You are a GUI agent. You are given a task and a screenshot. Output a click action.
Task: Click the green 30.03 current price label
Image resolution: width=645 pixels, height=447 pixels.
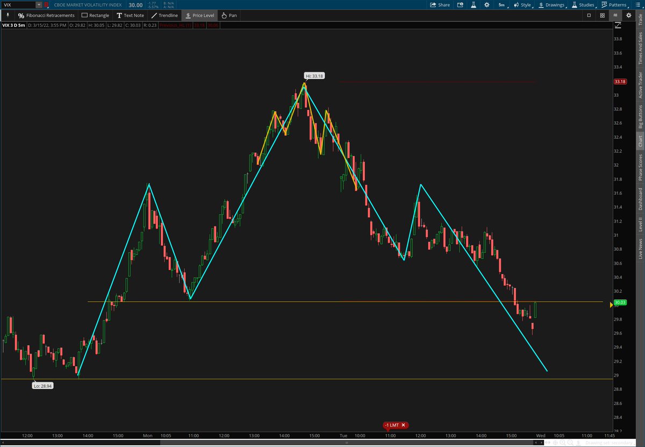click(x=620, y=302)
